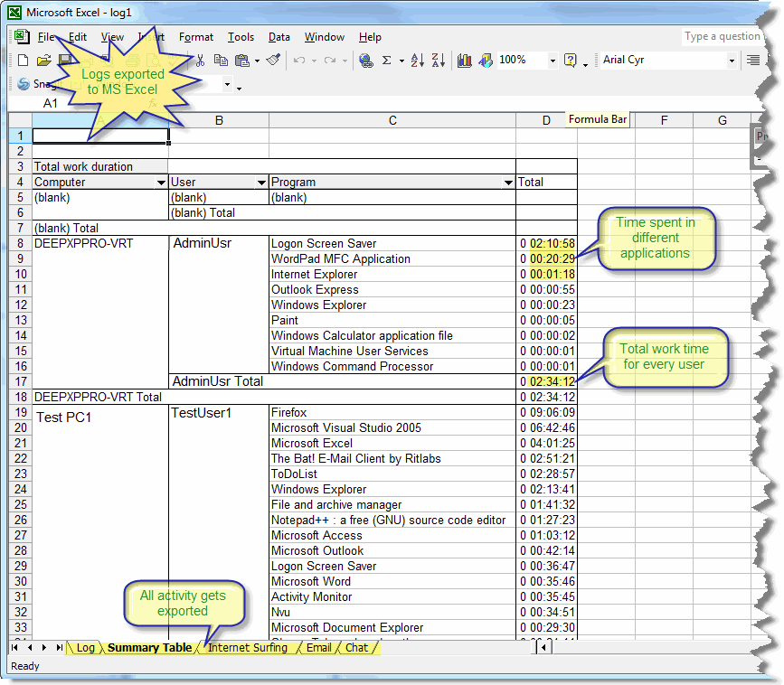Open the Help menu
This screenshot has height=685, width=784.
click(370, 37)
